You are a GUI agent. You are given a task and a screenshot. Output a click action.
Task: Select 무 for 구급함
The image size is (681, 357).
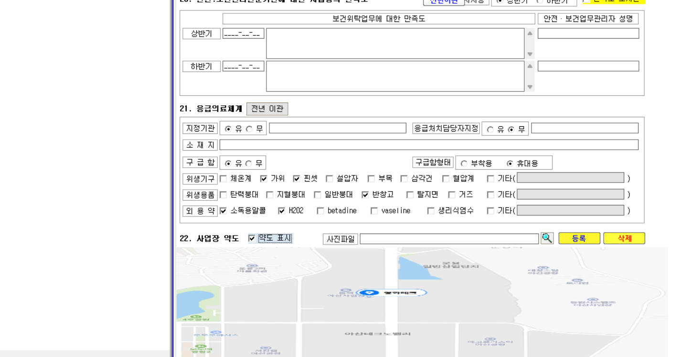[x=249, y=163]
